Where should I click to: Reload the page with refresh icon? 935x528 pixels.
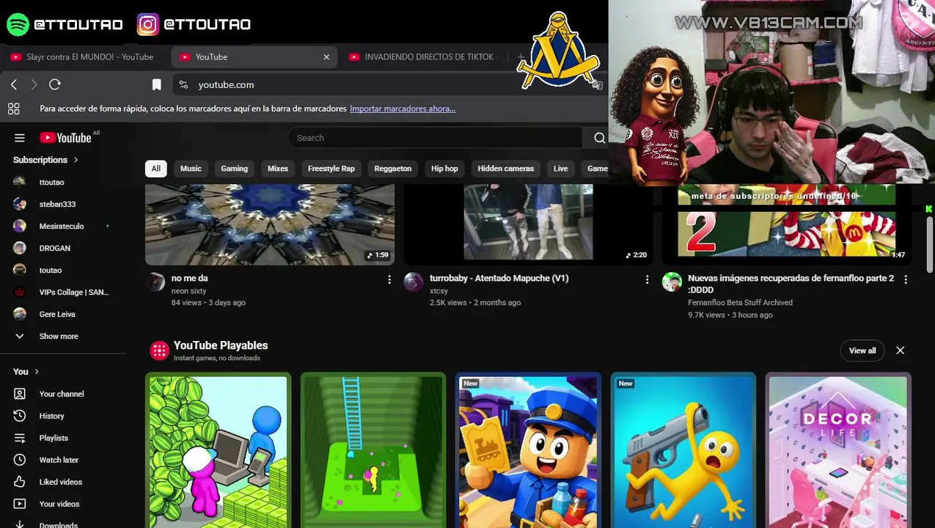pyautogui.click(x=54, y=84)
